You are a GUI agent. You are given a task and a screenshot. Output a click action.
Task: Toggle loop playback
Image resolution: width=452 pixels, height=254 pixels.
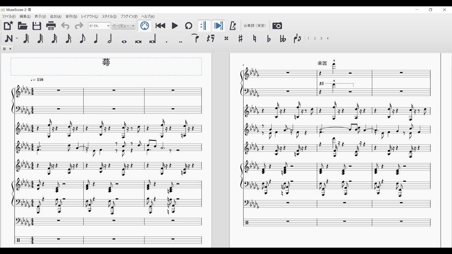189,25
